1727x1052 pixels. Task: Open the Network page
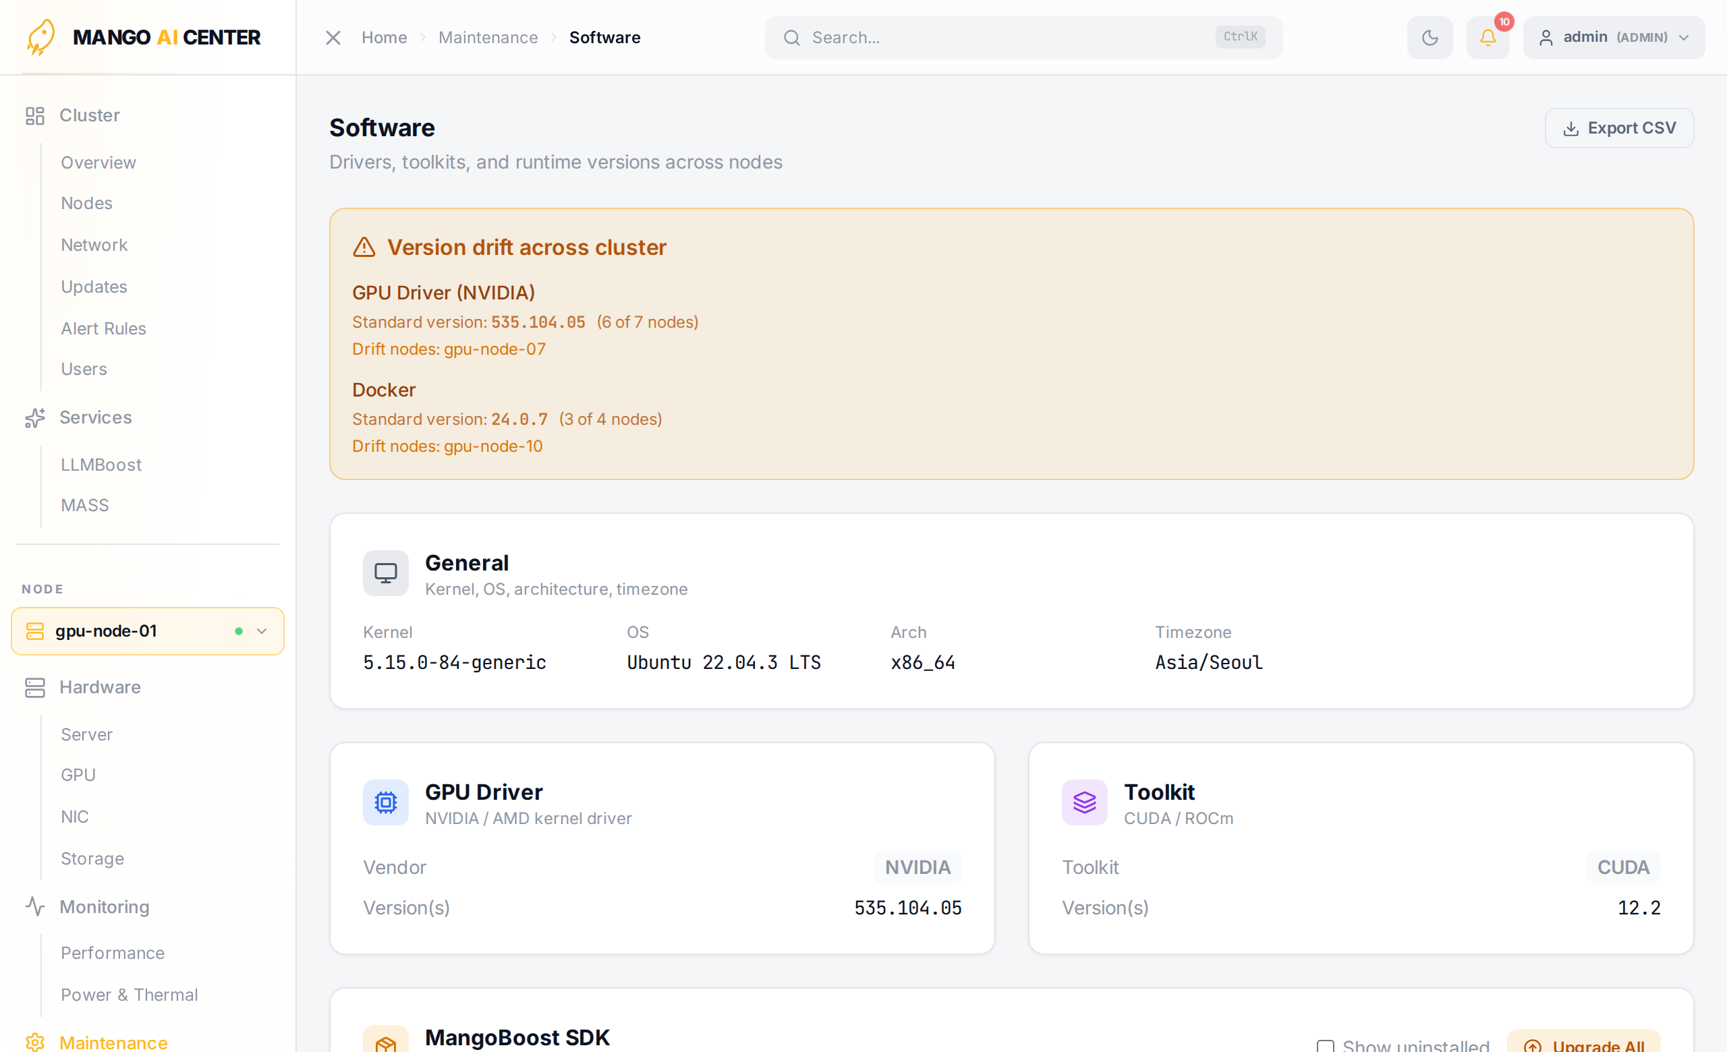pos(94,245)
